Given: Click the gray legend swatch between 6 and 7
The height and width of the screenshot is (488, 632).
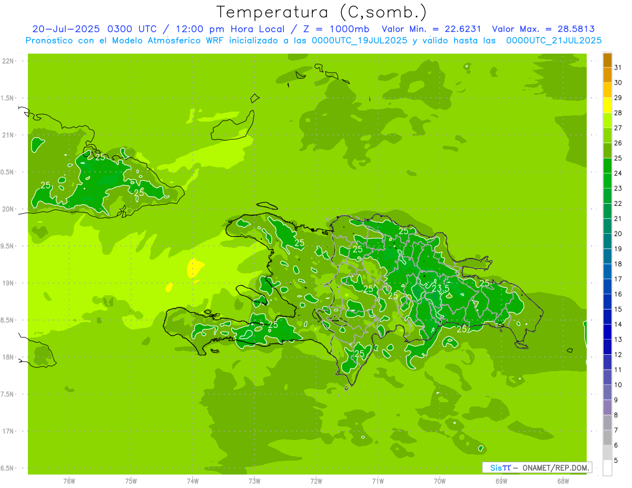Looking at the screenshot, I should (x=608, y=437).
